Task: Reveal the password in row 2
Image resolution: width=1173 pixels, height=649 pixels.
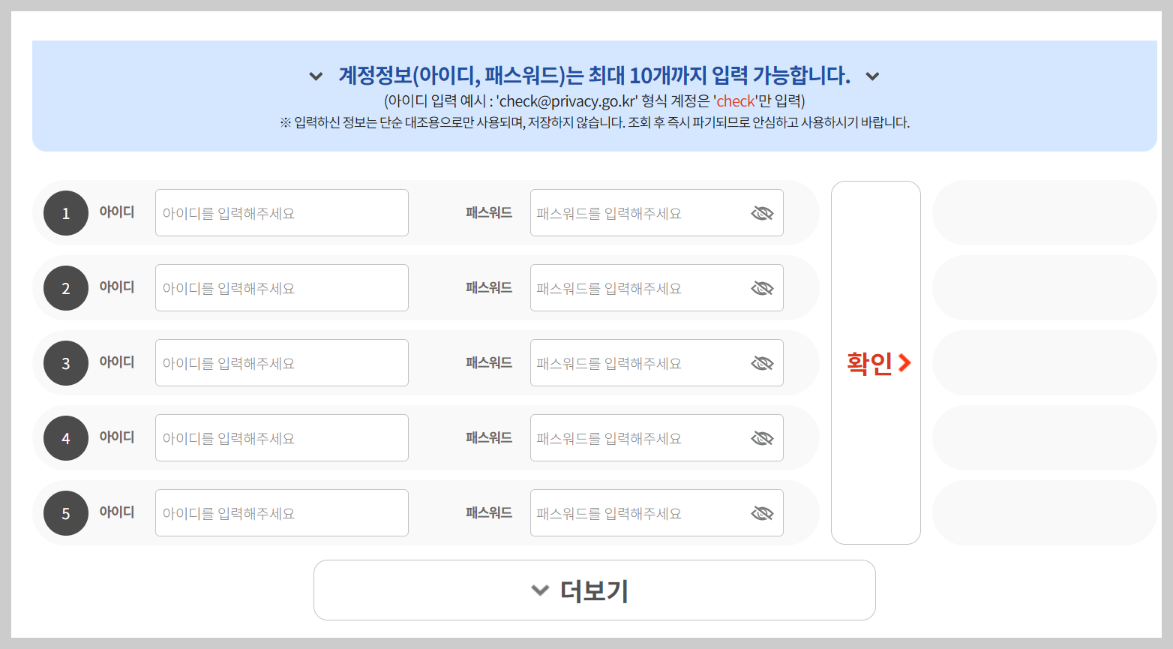Action: [762, 287]
